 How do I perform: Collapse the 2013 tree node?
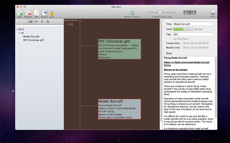tap(17, 29)
